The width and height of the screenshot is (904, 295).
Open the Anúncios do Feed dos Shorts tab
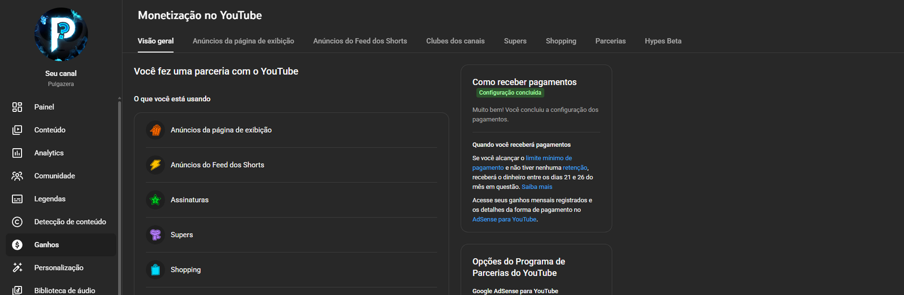click(360, 41)
